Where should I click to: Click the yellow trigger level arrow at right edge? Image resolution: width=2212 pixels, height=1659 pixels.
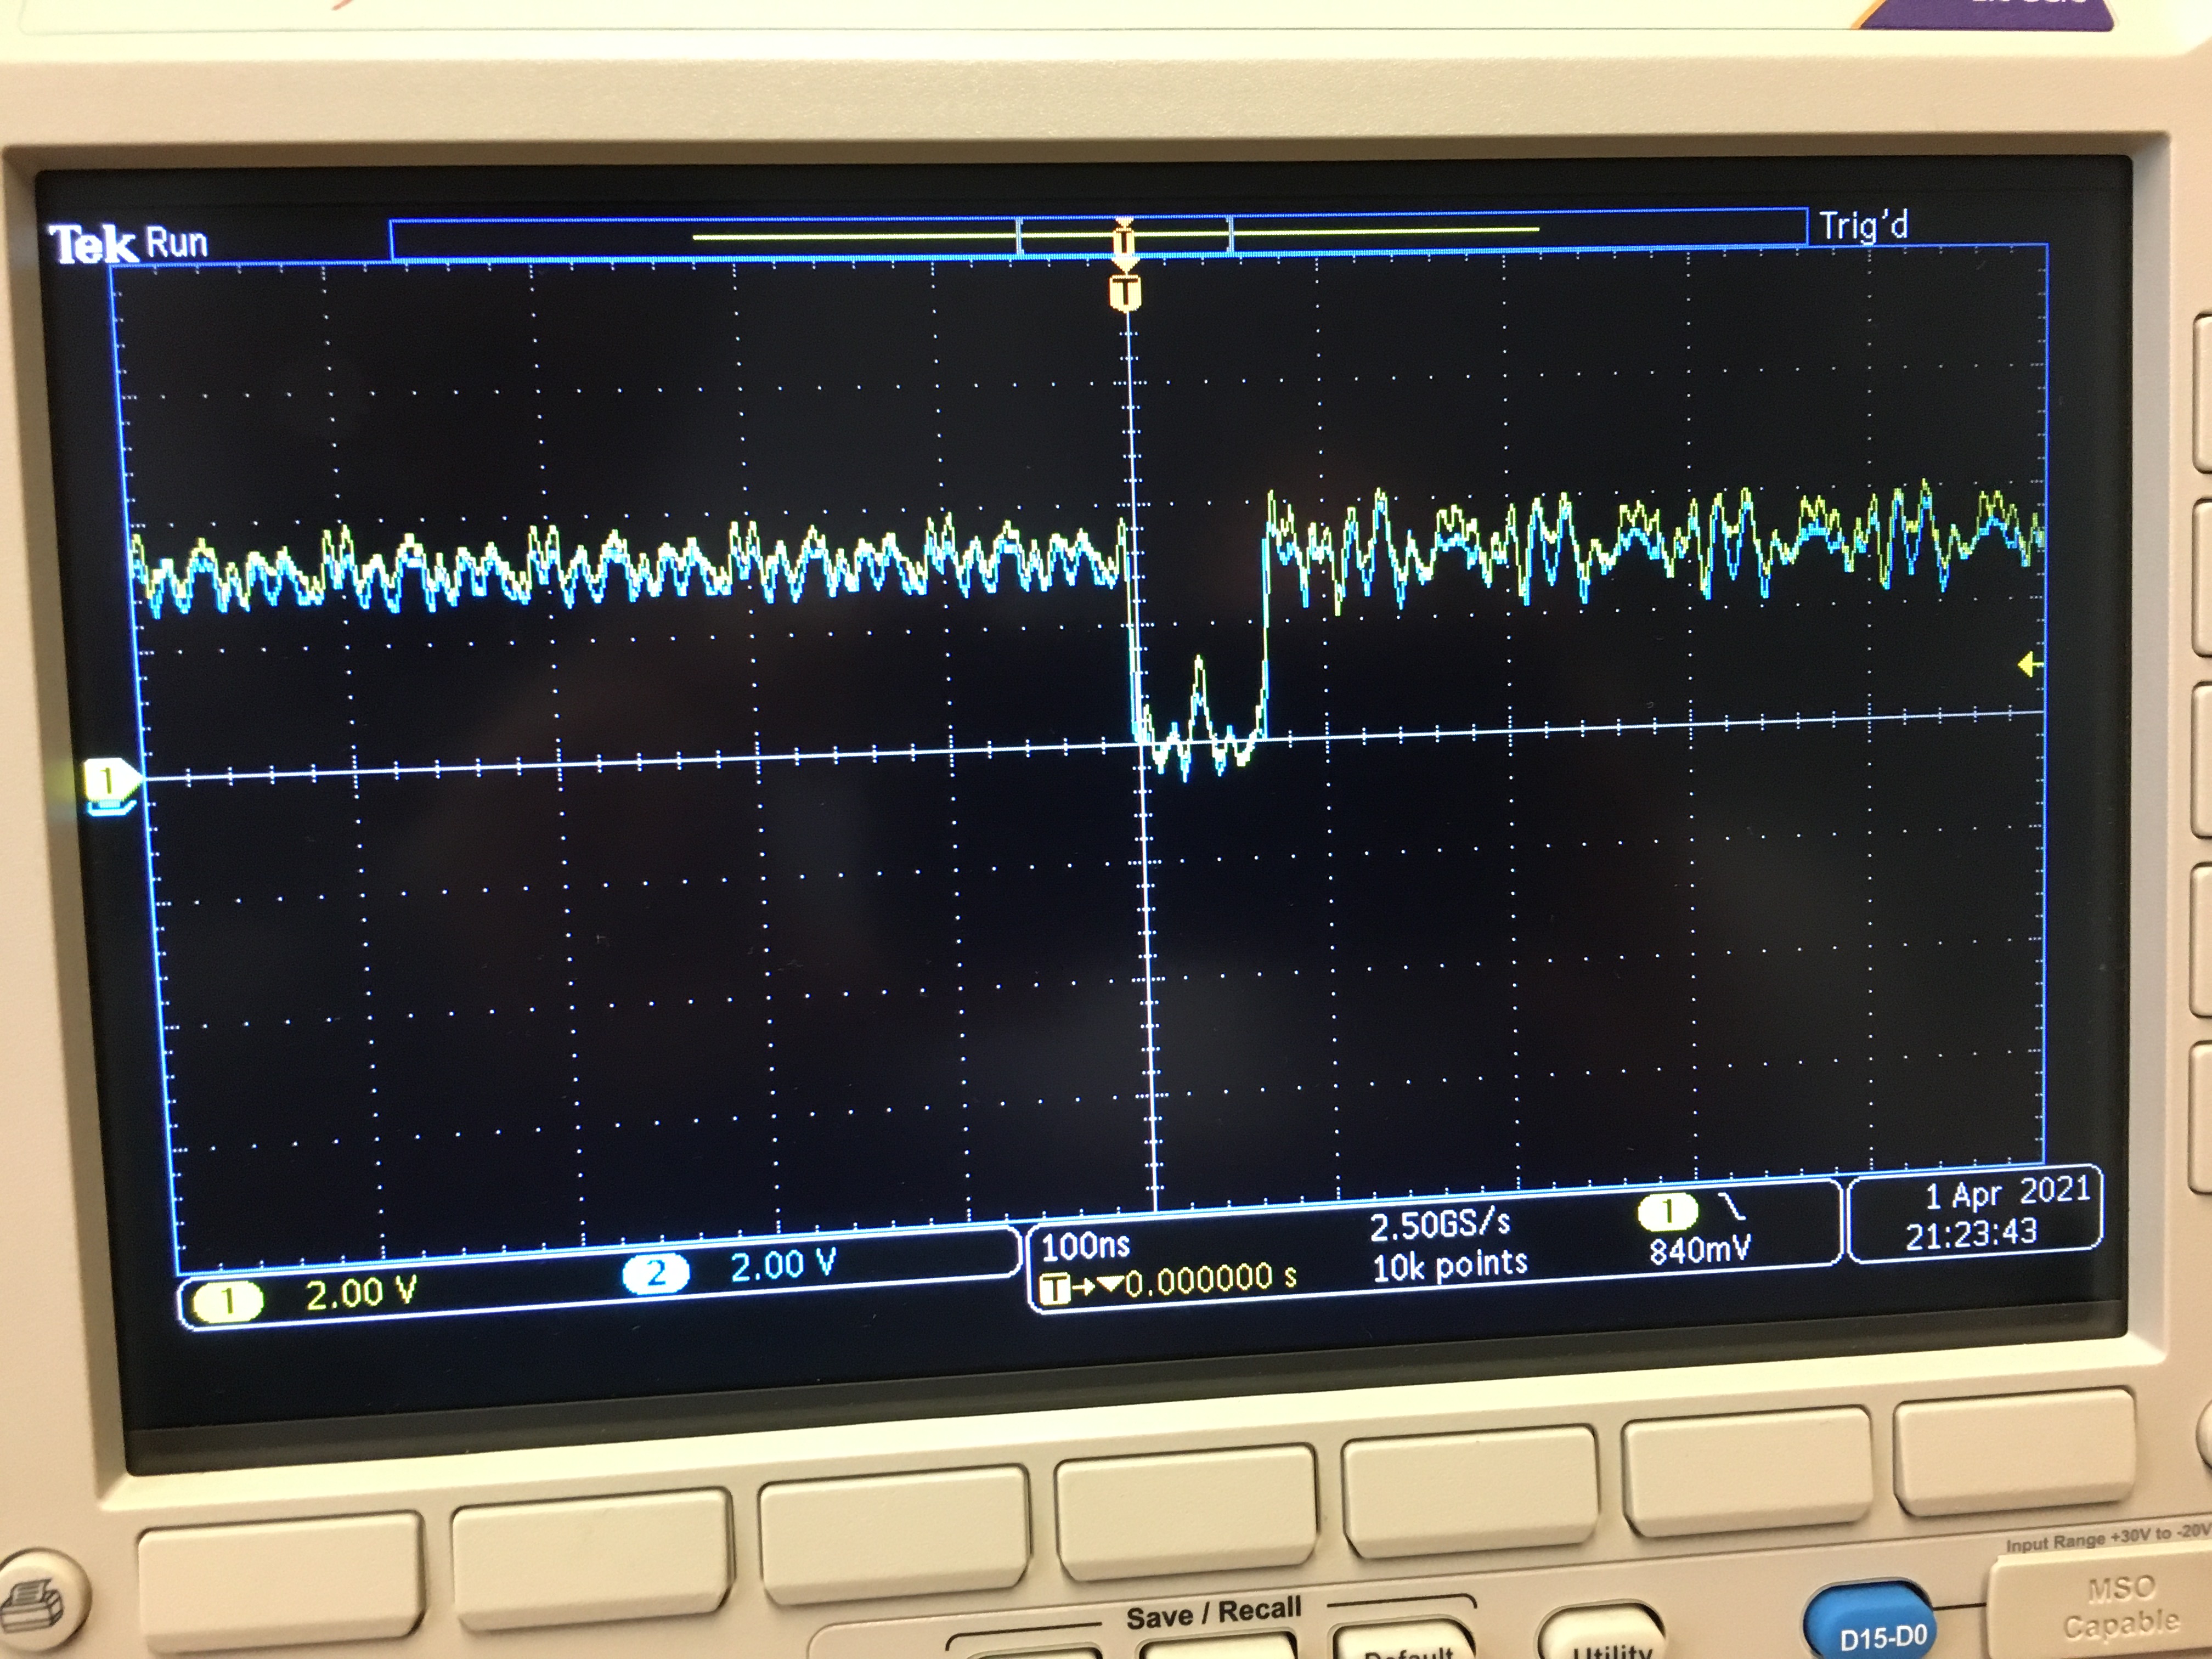tap(2029, 664)
